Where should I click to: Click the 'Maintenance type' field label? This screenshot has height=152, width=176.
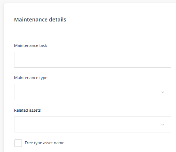(31, 78)
